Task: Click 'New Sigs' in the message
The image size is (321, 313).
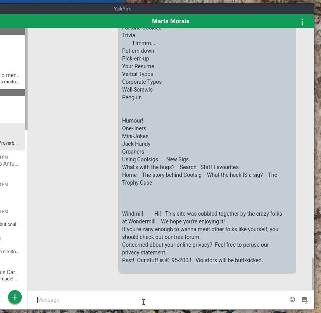Action: [177, 159]
